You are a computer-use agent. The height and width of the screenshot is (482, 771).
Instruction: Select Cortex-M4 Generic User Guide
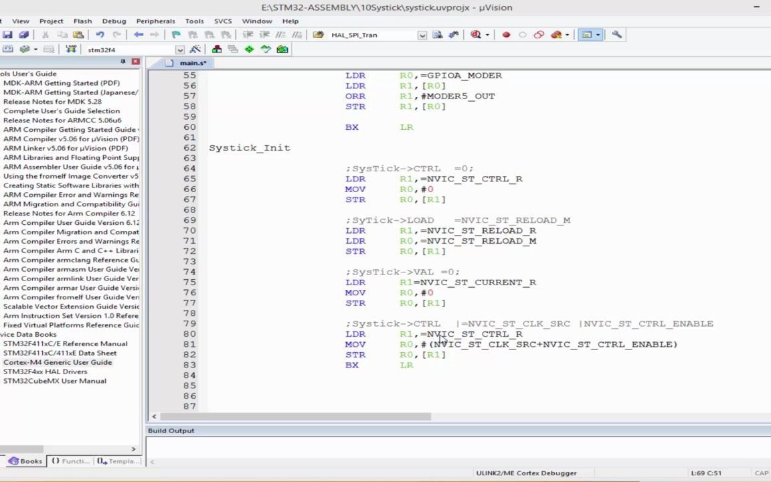pyautogui.click(x=57, y=361)
